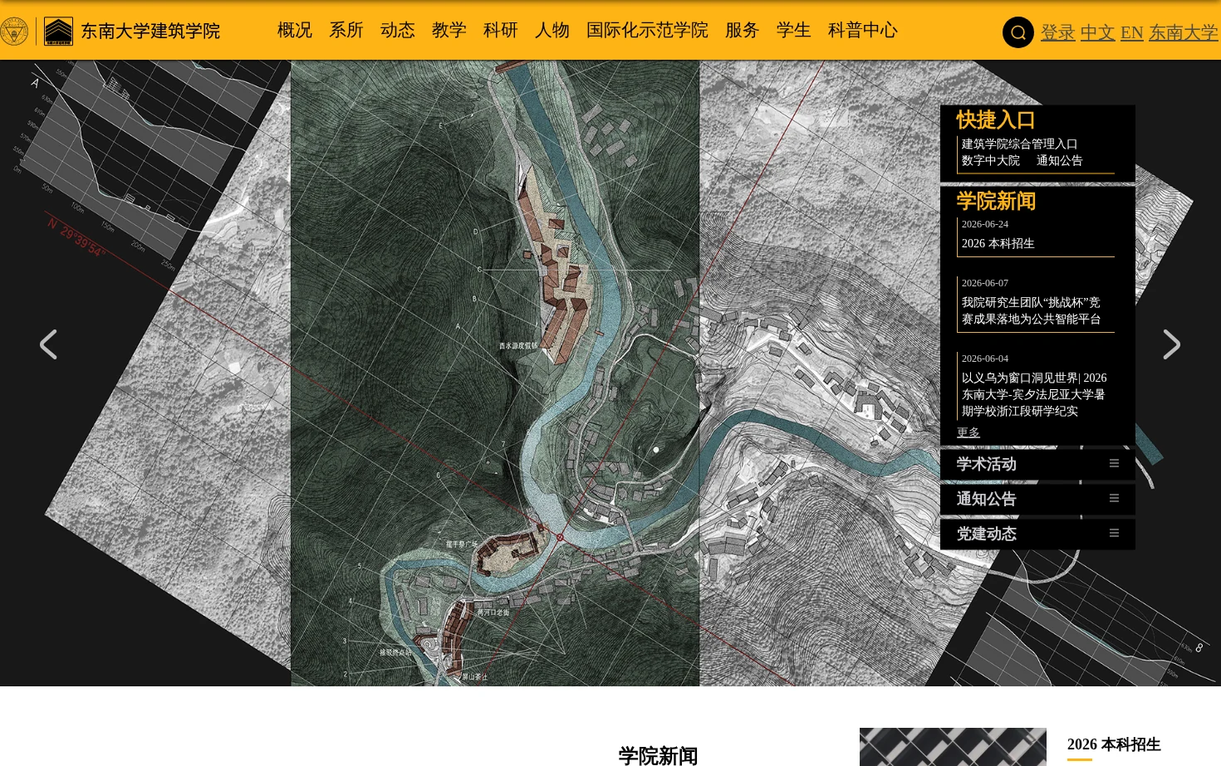Click the 学院新闻 panel heading in sidebar

[996, 202]
